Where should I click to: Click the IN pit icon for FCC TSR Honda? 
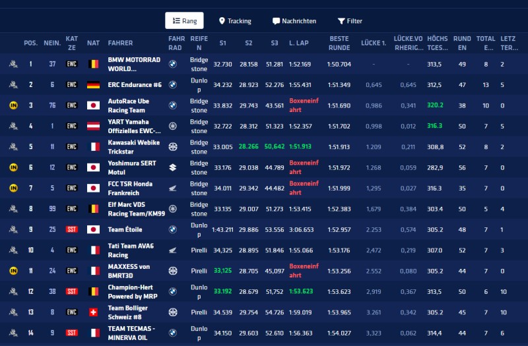coord(13,188)
